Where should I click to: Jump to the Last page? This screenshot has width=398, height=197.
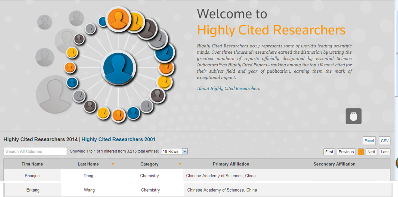click(384, 152)
